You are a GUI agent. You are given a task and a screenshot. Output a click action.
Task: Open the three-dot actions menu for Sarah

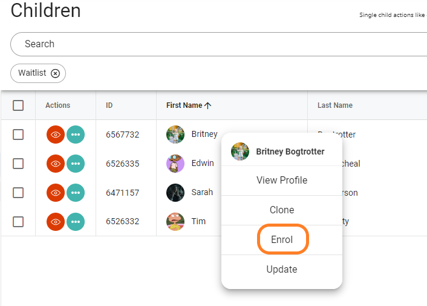point(76,193)
